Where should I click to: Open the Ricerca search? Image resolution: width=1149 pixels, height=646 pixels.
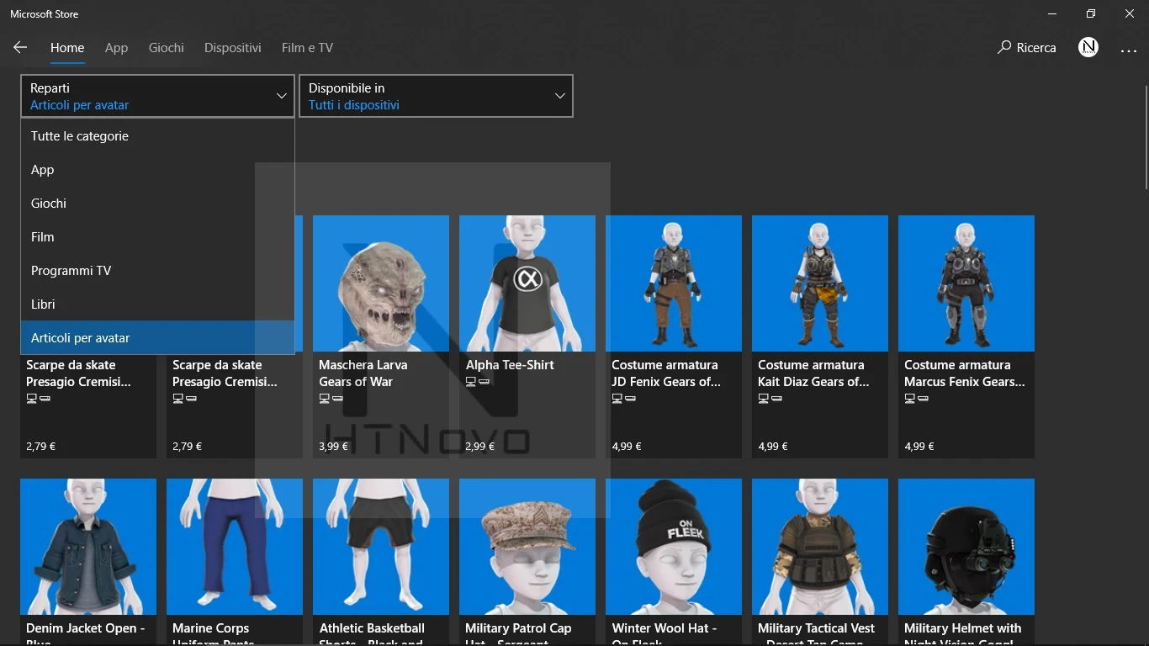pos(1026,48)
